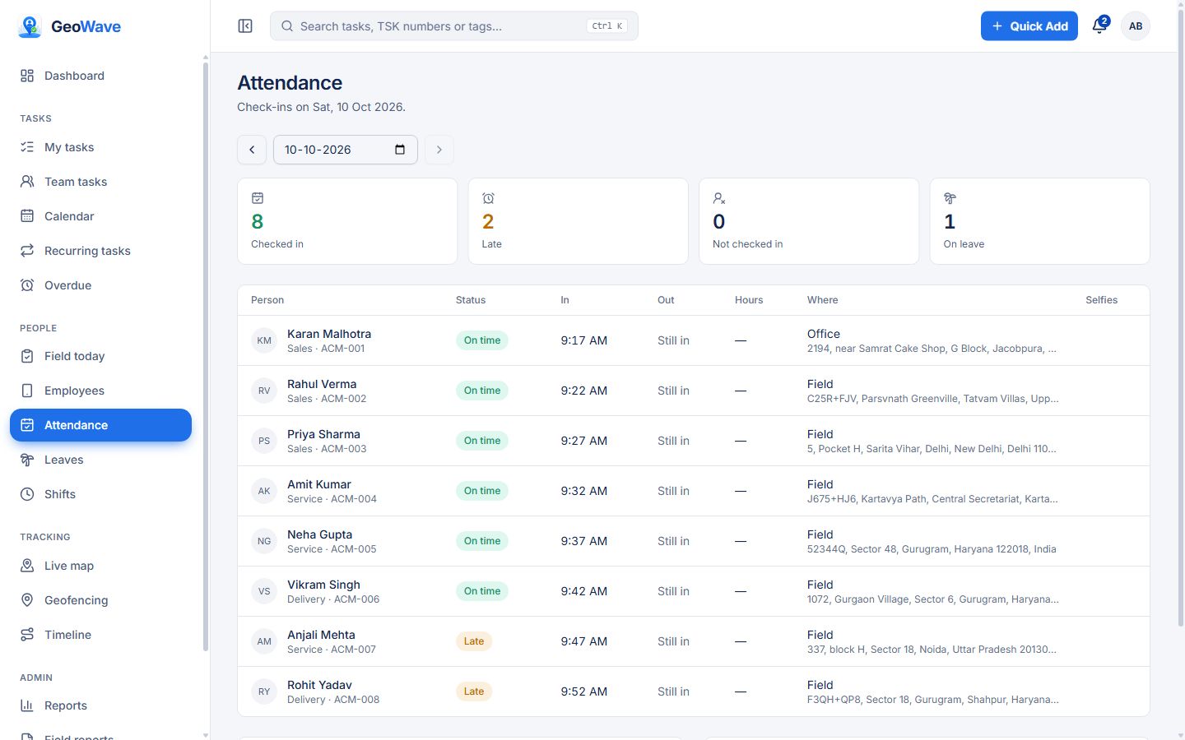
Task: Open date picker calendar icon
Action: [400, 150]
